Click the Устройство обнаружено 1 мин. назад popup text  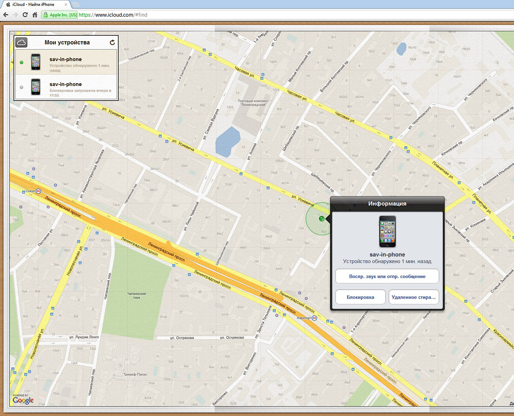[x=387, y=261]
